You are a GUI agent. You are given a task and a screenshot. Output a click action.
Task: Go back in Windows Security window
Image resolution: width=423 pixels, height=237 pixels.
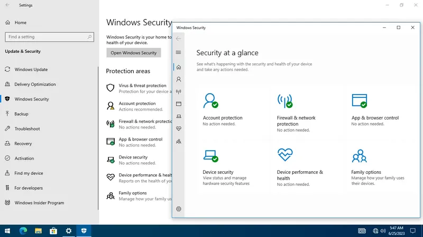pyautogui.click(x=178, y=38)
